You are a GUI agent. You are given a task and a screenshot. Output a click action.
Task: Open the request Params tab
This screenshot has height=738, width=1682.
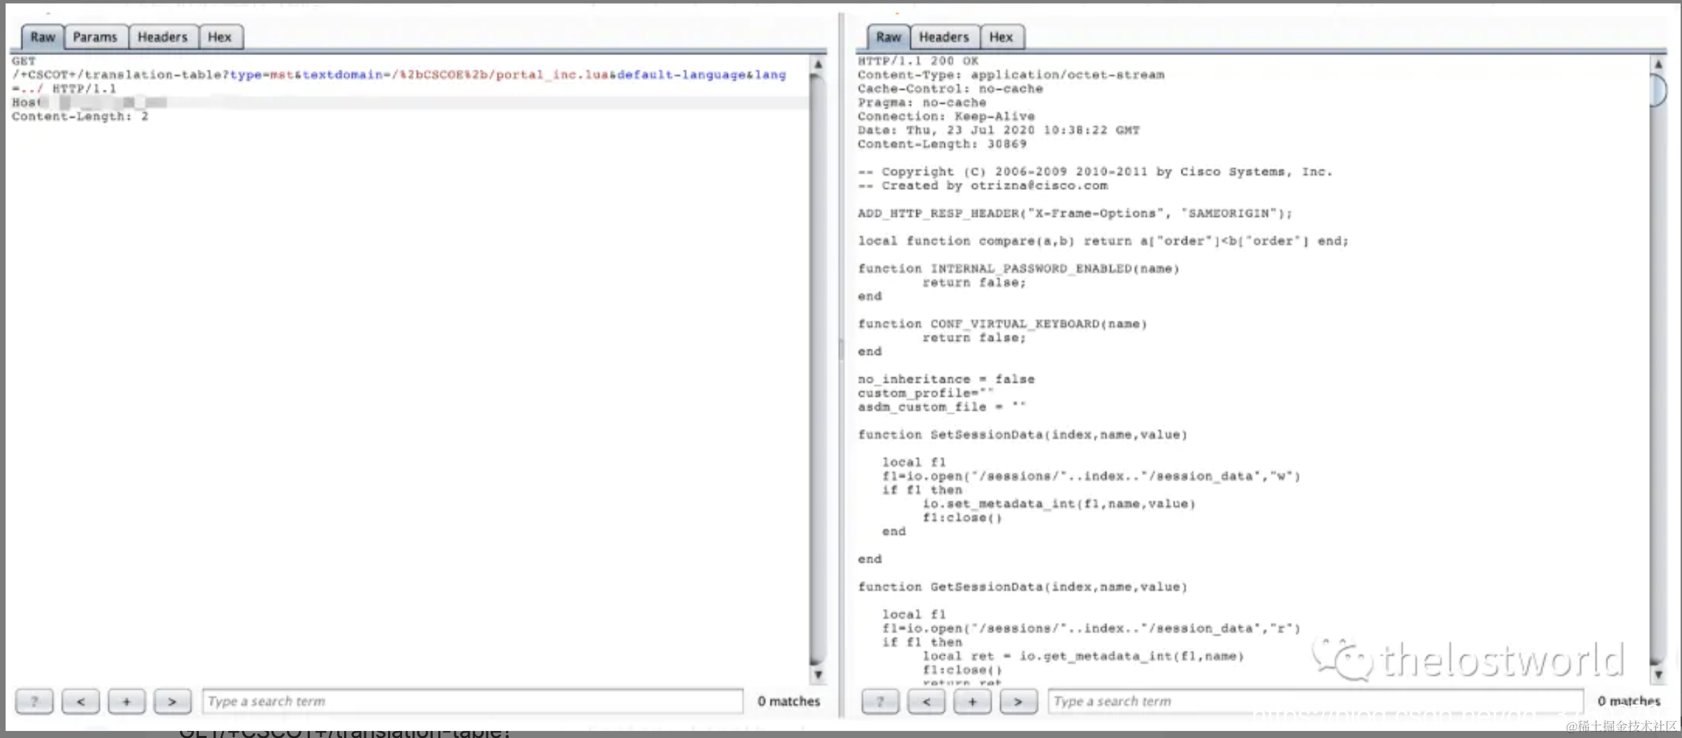[x=96, y=37]
